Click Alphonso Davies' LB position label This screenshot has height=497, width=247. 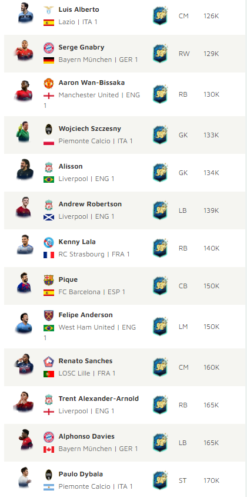click(x=183, y=443)
